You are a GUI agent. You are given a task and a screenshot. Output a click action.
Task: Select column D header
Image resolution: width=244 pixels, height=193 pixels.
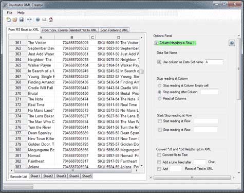tap(118, 38)
